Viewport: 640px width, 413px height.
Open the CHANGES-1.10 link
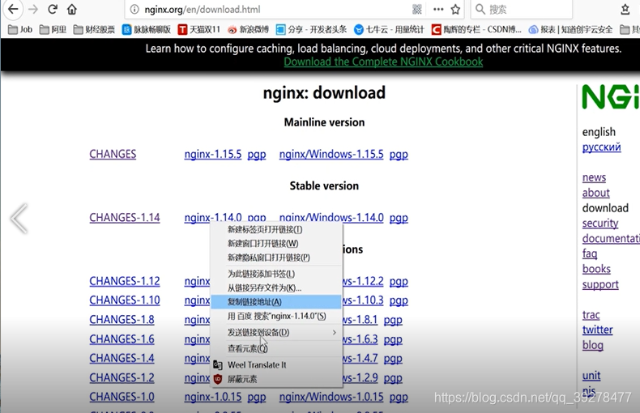click(x=125, y=300)
